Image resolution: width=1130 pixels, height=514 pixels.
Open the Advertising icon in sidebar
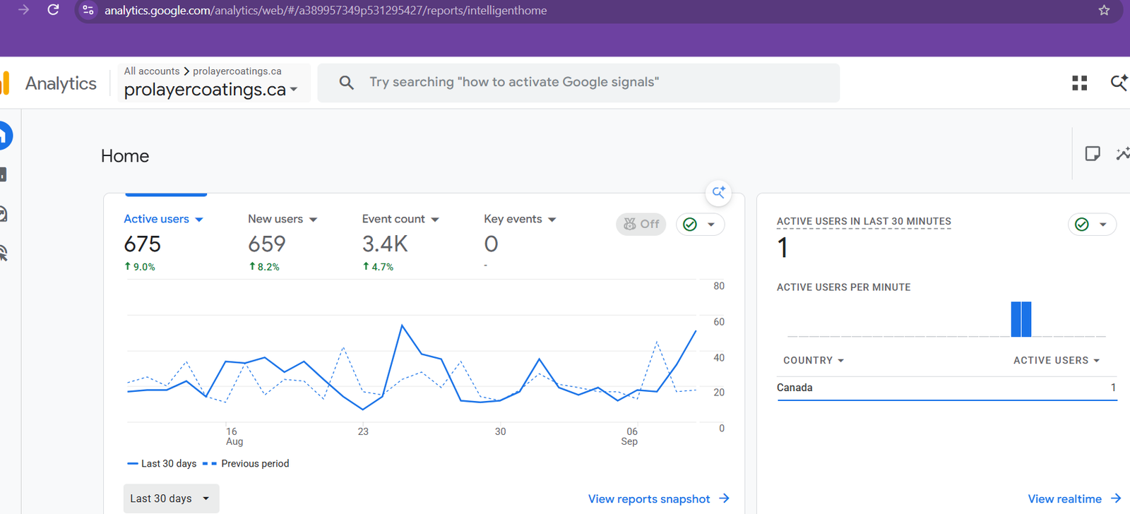click(4, 253)
